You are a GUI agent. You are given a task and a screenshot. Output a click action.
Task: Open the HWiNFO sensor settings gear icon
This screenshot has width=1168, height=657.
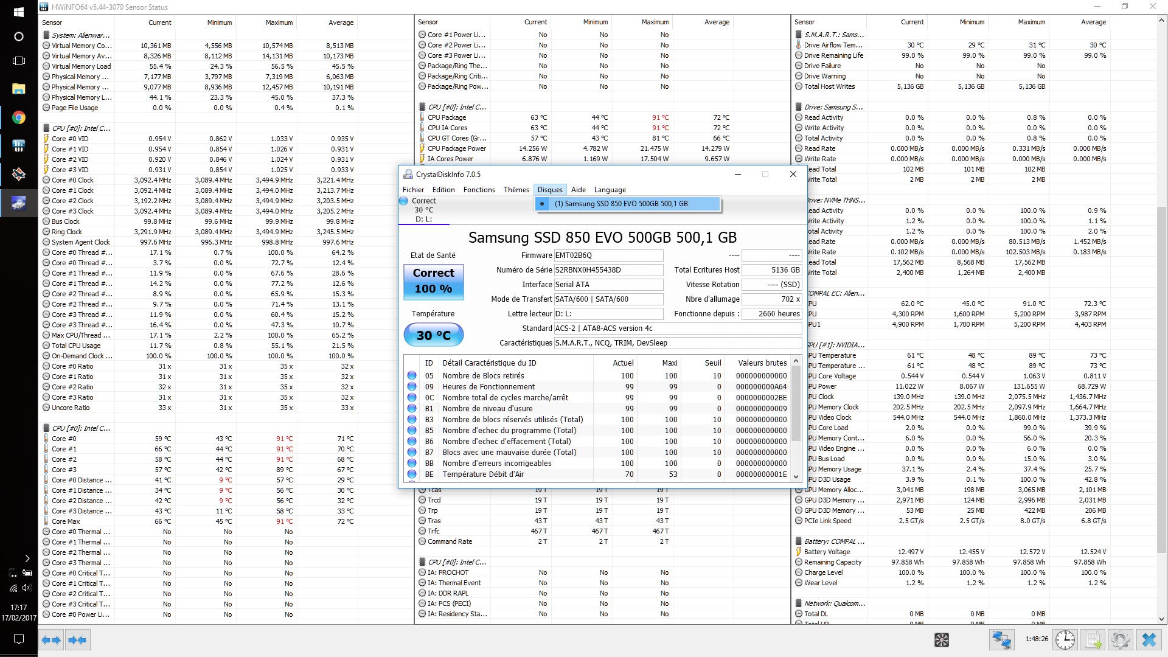[1121, 640]
